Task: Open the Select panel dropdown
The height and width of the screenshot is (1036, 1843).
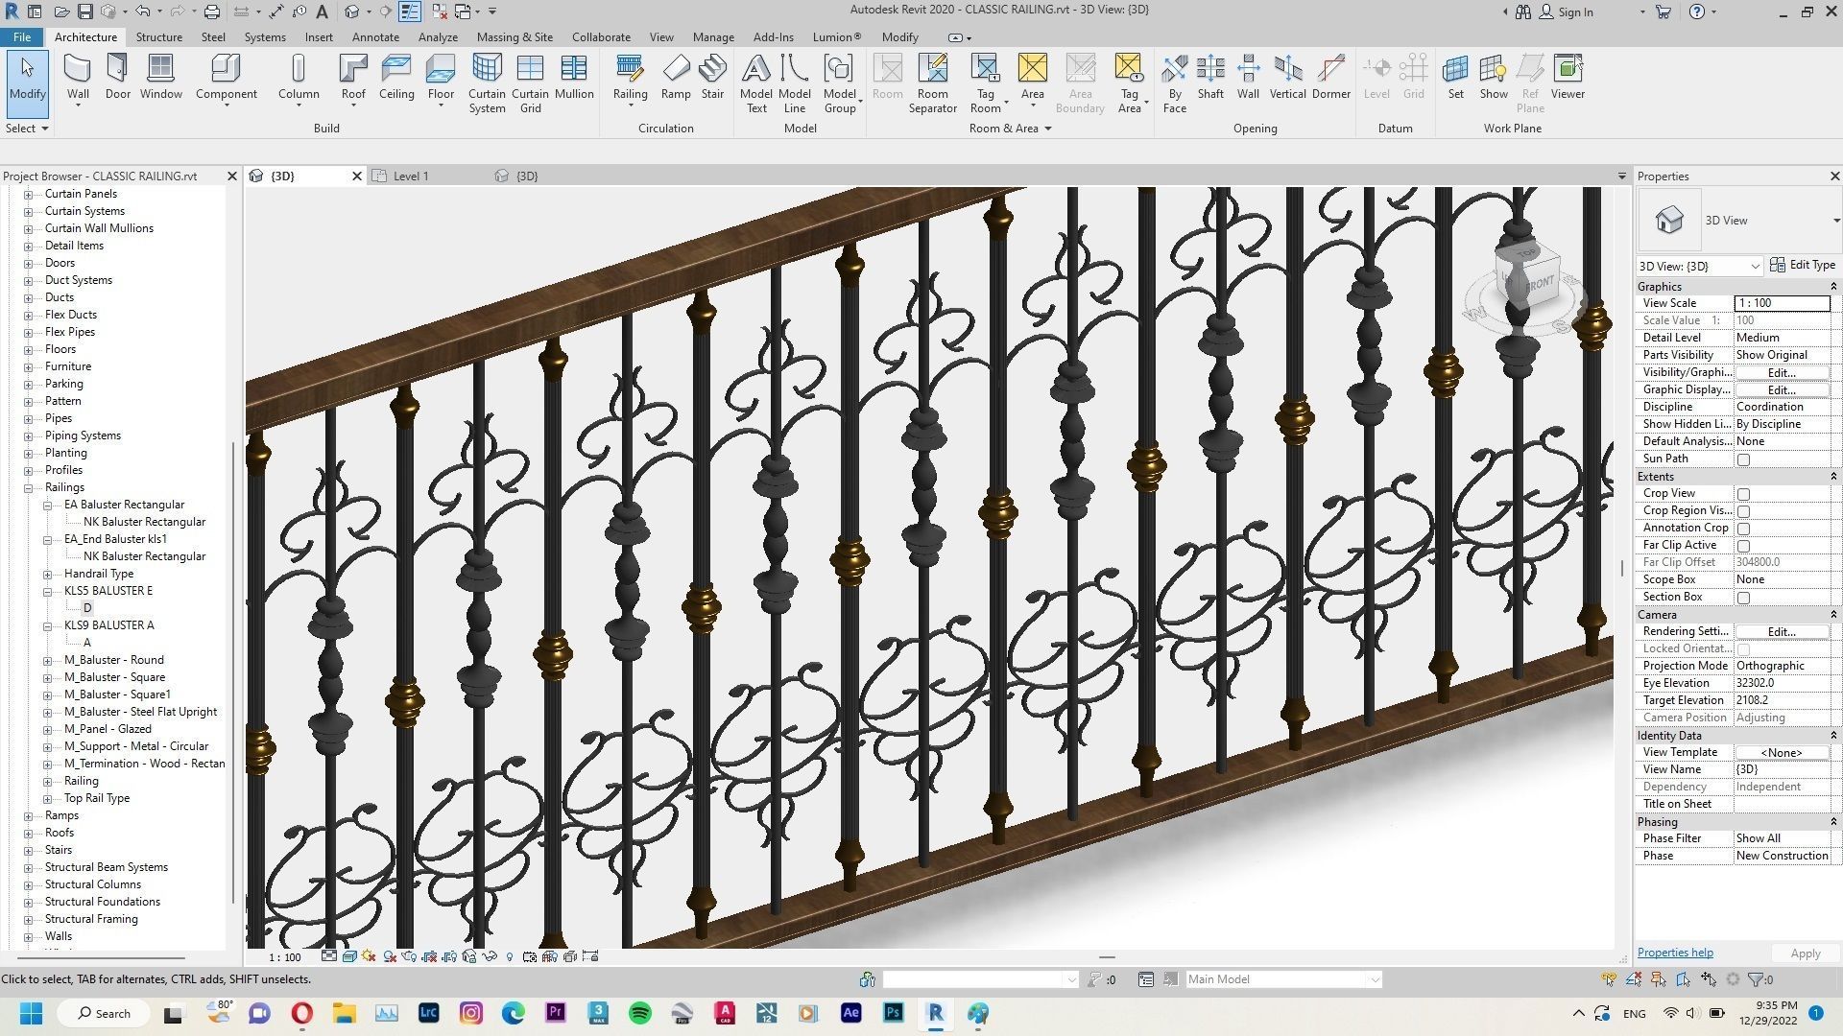Action: pos(27,128)
